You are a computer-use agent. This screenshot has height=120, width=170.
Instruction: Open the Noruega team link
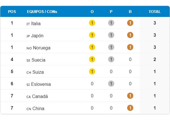(41, 48)
